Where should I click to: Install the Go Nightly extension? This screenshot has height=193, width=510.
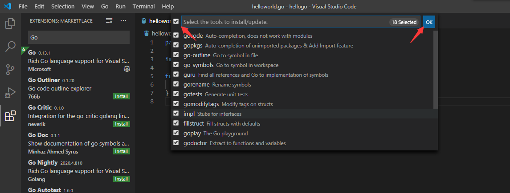coord(122,179)
